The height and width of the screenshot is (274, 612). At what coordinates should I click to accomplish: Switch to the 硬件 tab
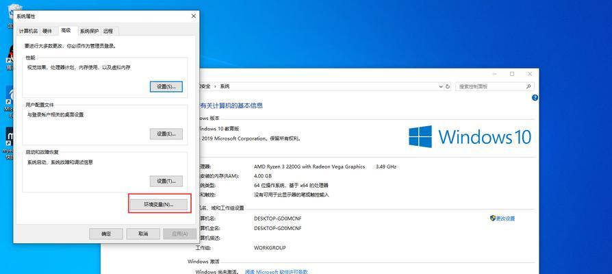tap(47, 32)
